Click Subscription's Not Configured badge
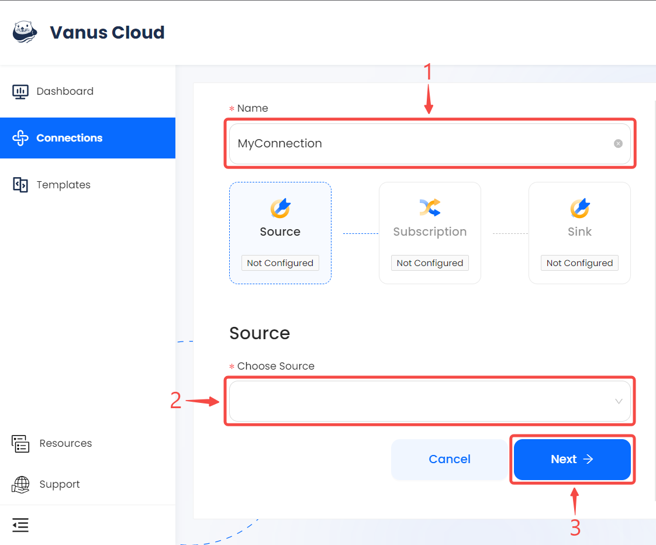The width and height of the screenshot is (656, 545). click(x=430, y=263)
